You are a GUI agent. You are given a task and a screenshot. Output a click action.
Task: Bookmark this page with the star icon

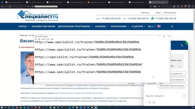159,6
